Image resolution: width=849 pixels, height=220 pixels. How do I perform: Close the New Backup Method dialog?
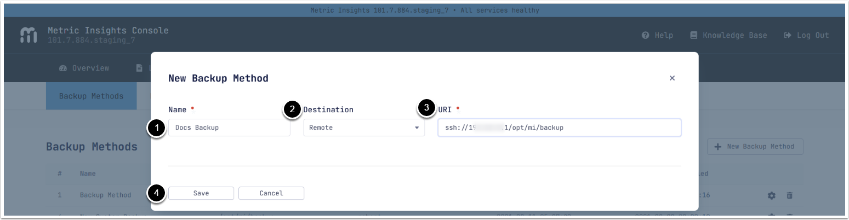(x=672, y=78)
